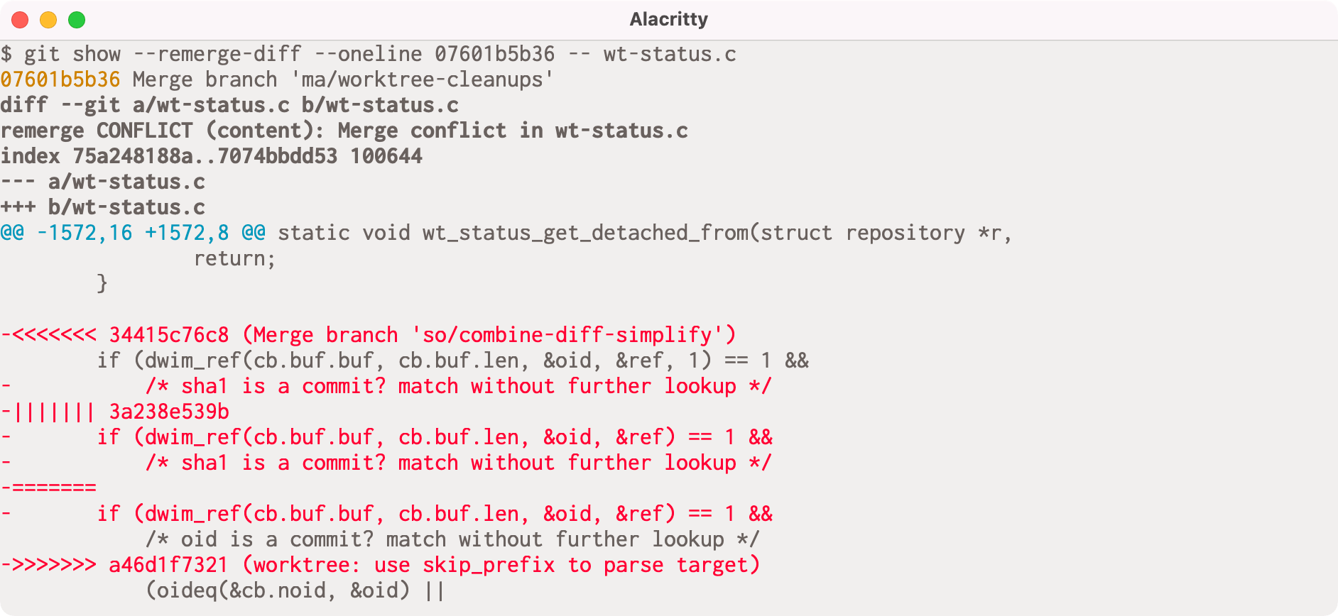Click the '(oideq(&cb.noid, &oid) ||' line

coord(295,590)
